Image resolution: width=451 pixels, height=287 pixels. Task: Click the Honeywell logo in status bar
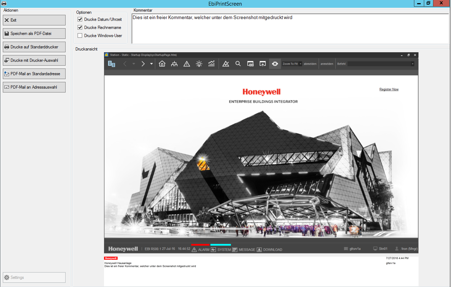pyautogui.click(x=123, y=249)
